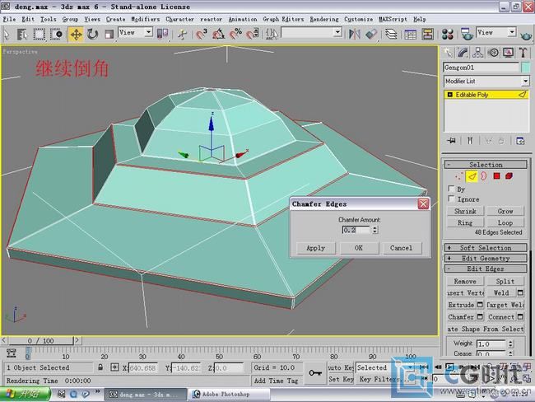
Task: Switch to the Motion panel tab
Action: coord(493,53)
